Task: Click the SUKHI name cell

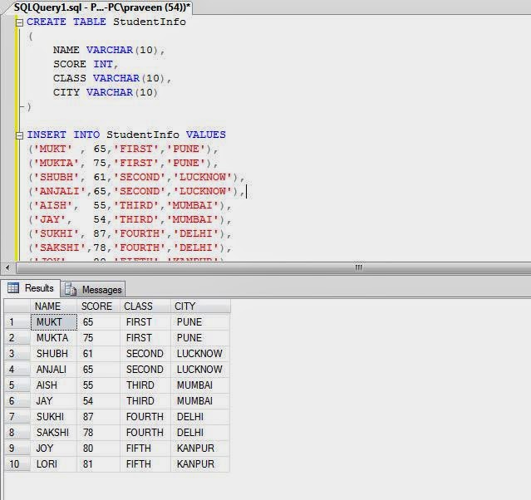Action: (x=54, y=417)
